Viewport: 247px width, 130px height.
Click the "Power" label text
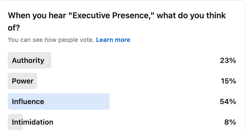23,81
